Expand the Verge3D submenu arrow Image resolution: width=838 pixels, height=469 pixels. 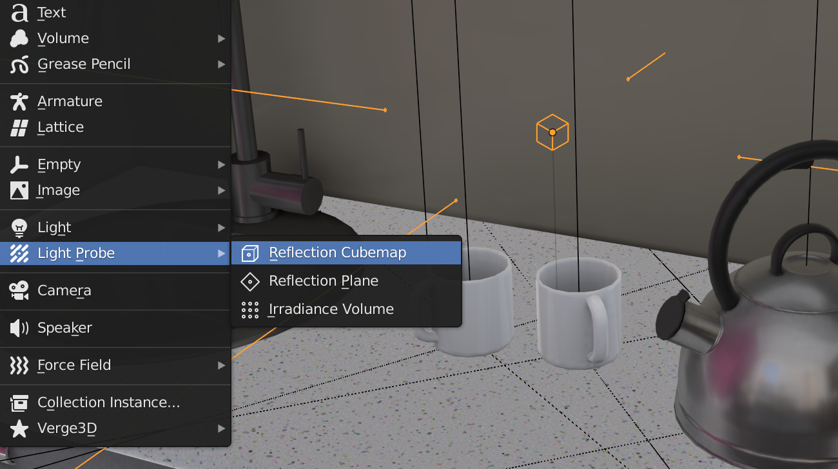(221, 428)
